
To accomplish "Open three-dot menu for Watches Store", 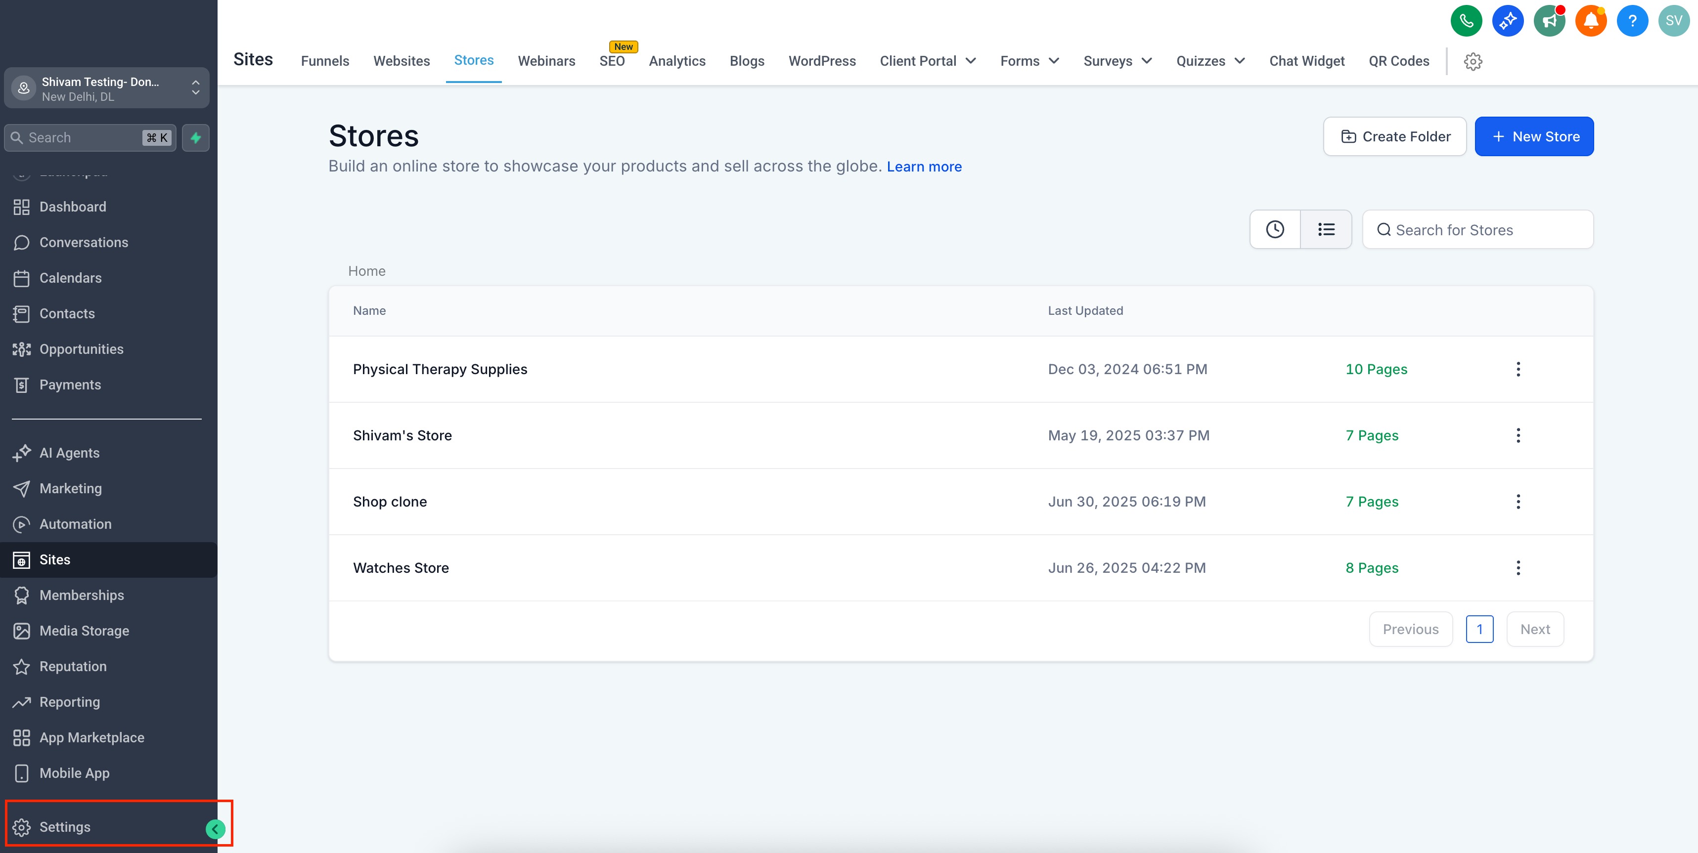I will coord(1518,568).
